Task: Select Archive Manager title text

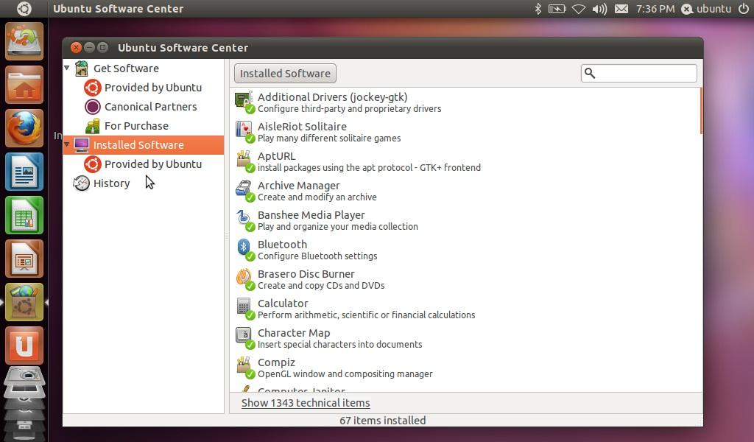Action: (x=299, y=185)
